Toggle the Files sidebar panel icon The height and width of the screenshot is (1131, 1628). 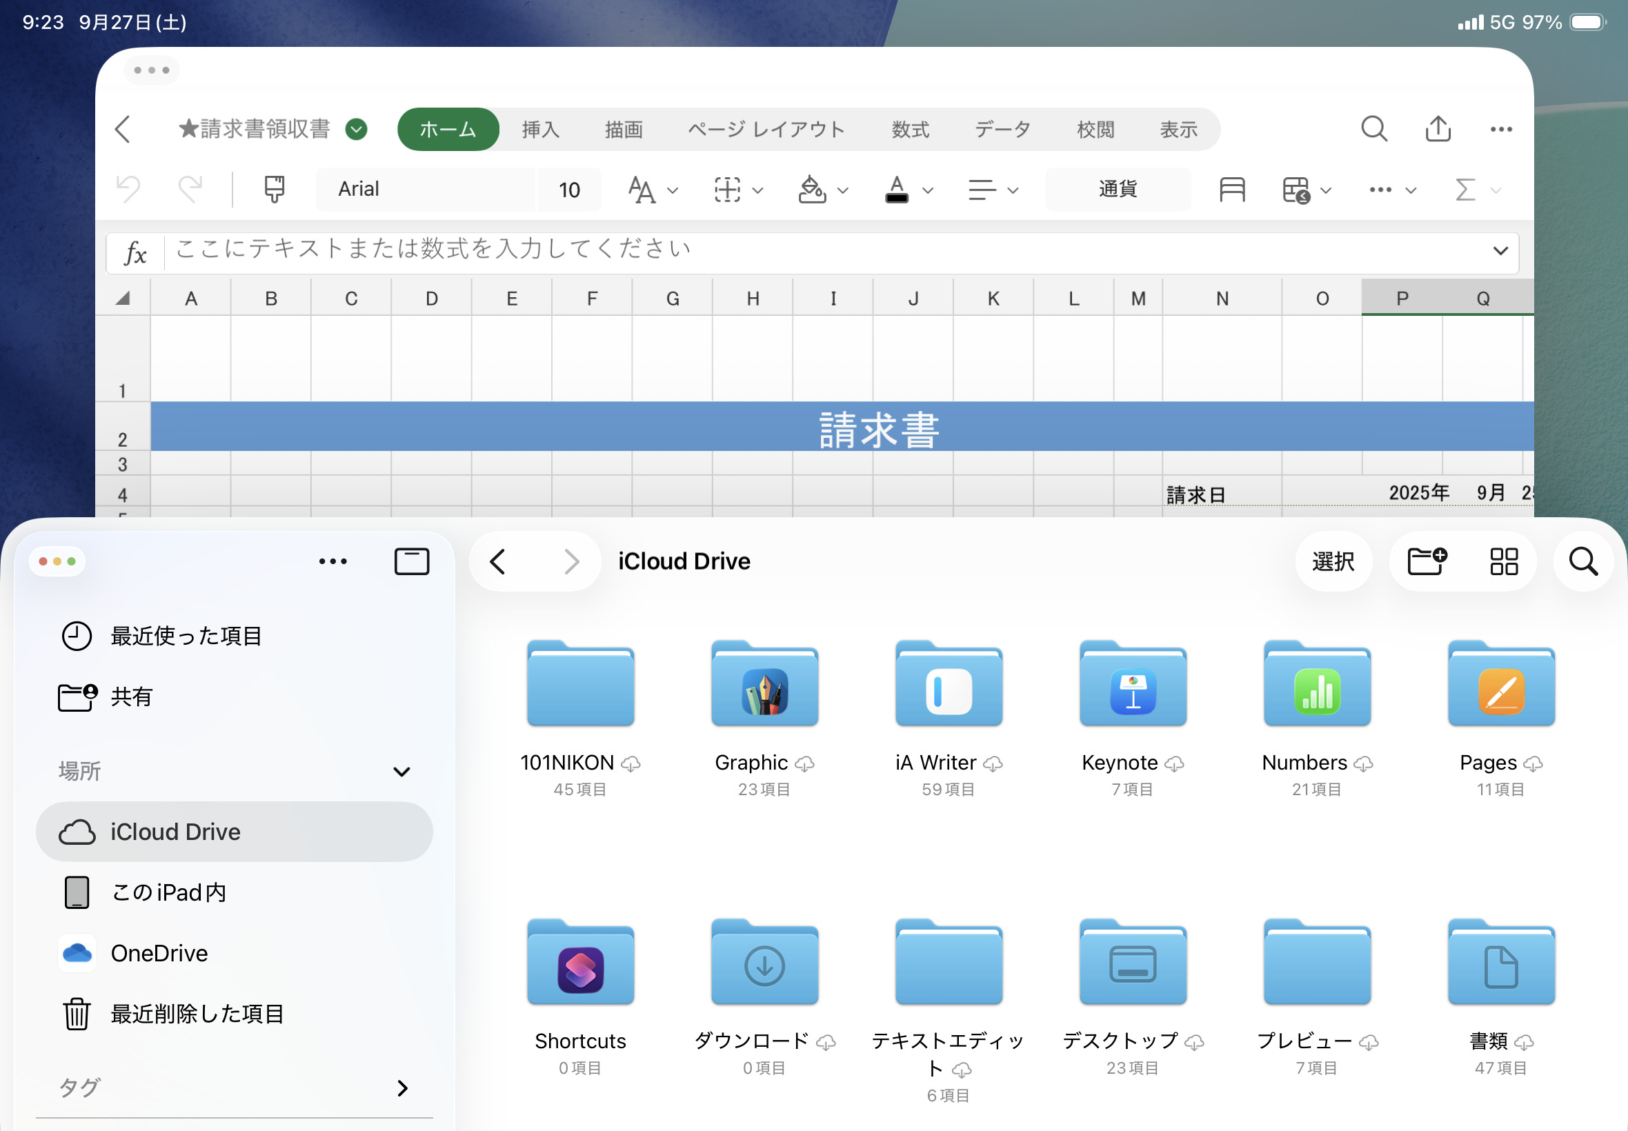click(x=411, y=561)
